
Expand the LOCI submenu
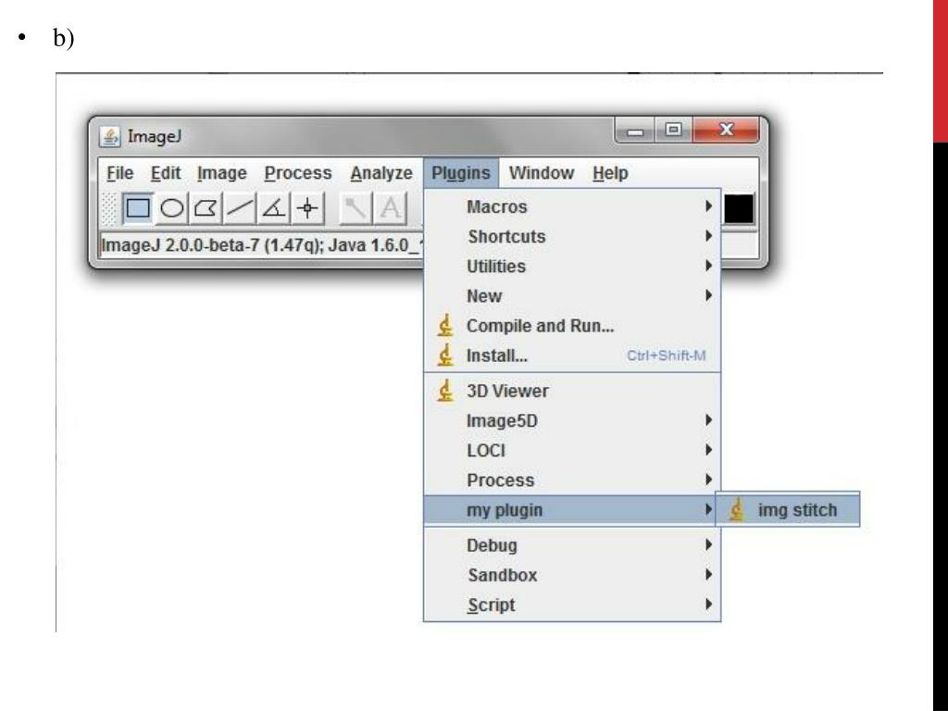(572, 451)
